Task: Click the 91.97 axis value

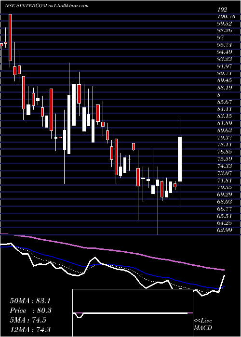Action: (x=225, y=66)
